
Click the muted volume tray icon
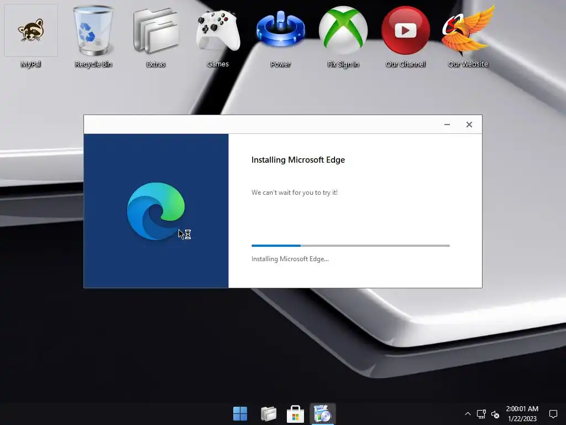pyautogui.click(x=495, y=414)
